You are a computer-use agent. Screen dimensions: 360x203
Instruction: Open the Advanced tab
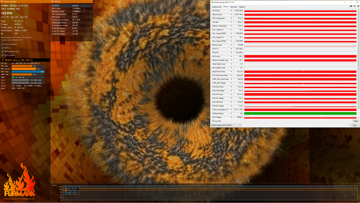click(234, 7)
